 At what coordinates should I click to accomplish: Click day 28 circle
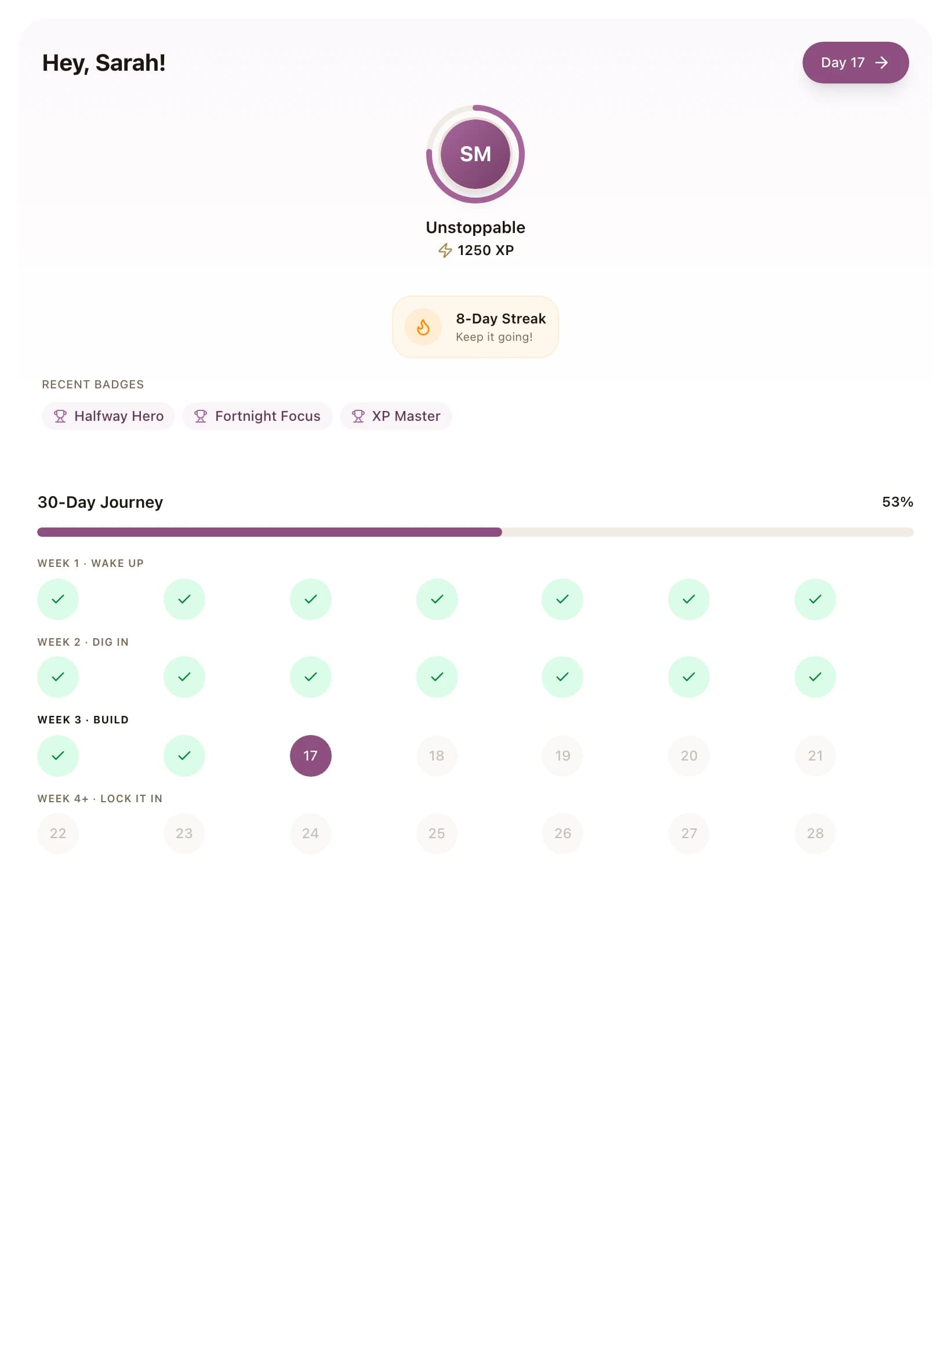[815, 833]
